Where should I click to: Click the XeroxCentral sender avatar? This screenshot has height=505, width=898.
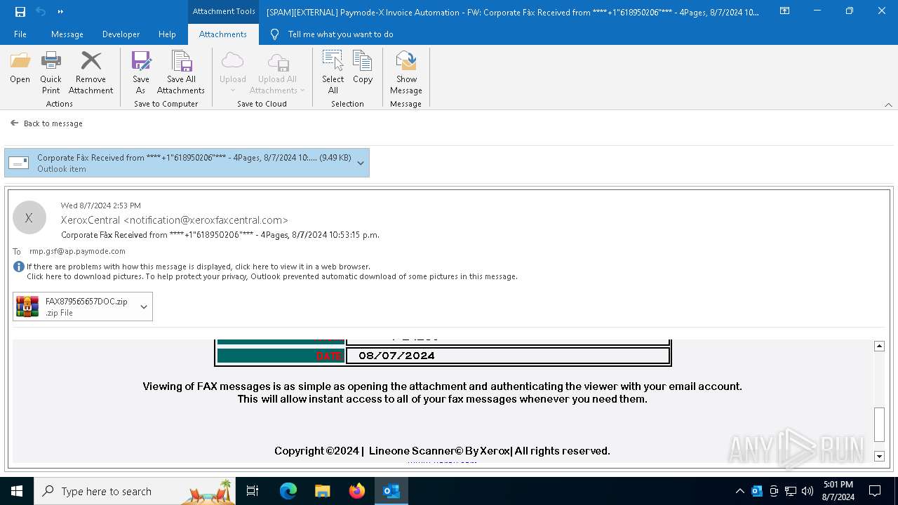[29, 217]
